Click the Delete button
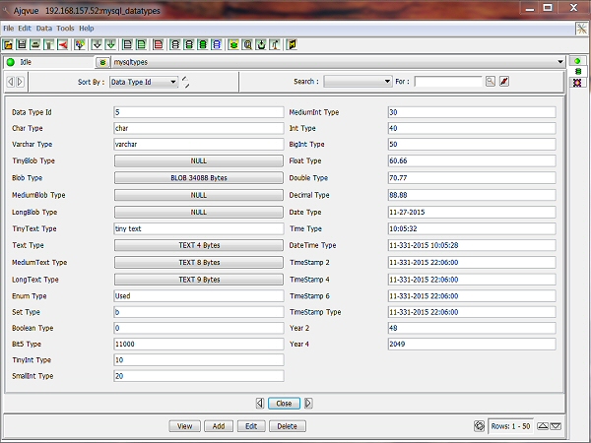Screen dimensions: 591x443 286,426
